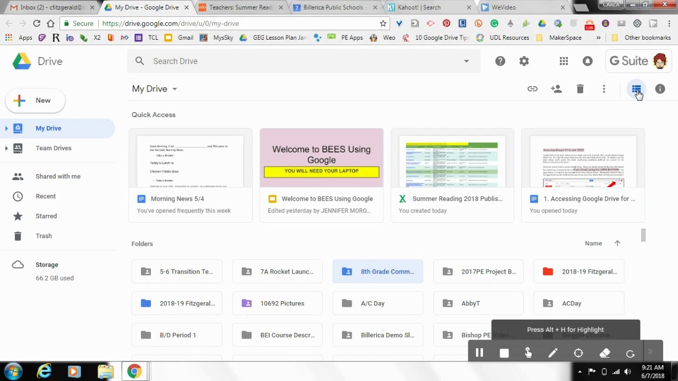
Task: Open the view details info icon
Action: point(660,89)
